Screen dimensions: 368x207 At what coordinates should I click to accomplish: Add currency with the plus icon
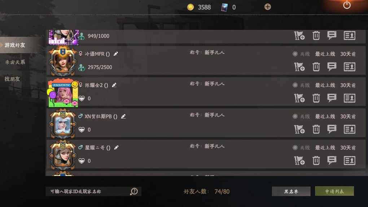point(268,7)
